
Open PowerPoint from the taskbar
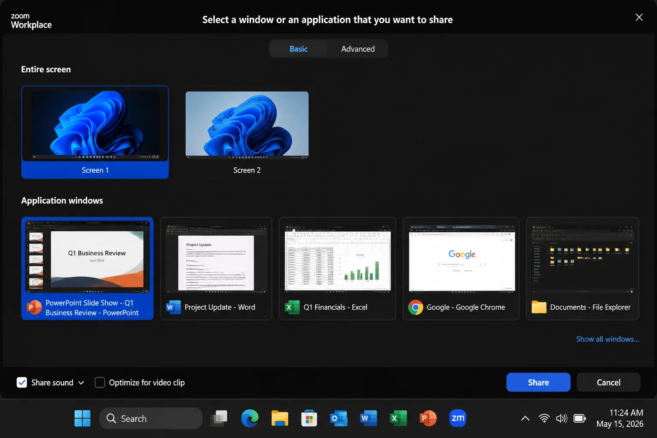click(428, 418)
